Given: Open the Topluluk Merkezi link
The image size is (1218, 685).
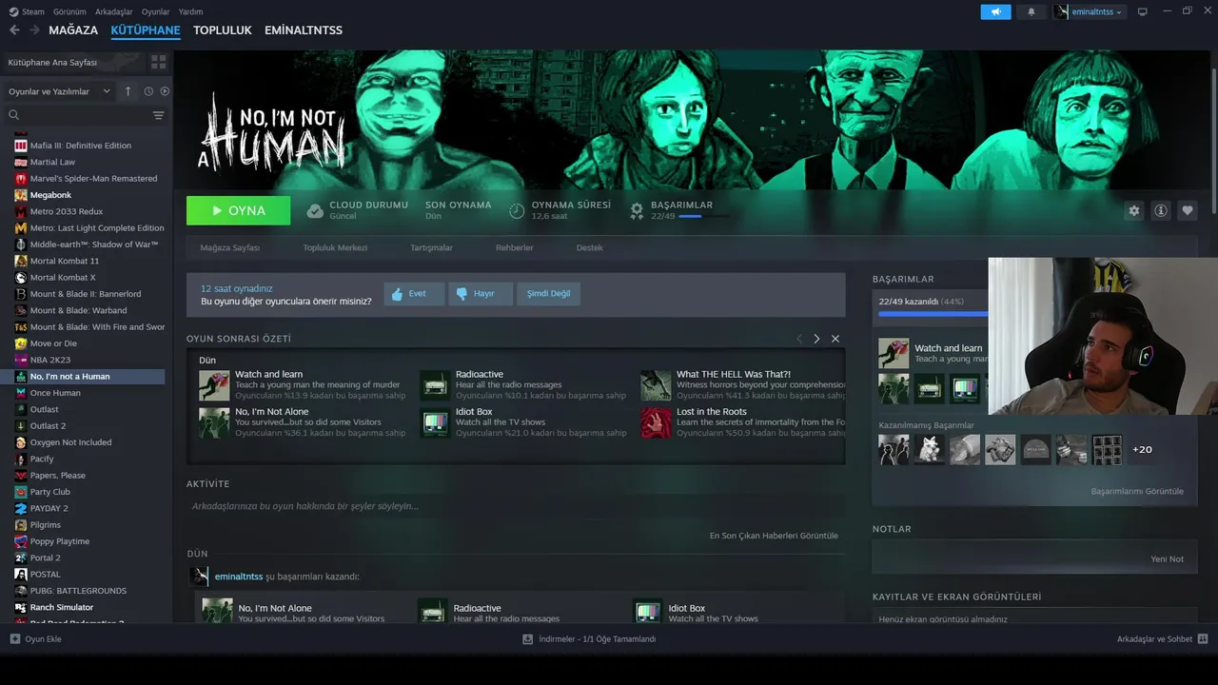Looking at the screenshot, I should click(335, 247).
